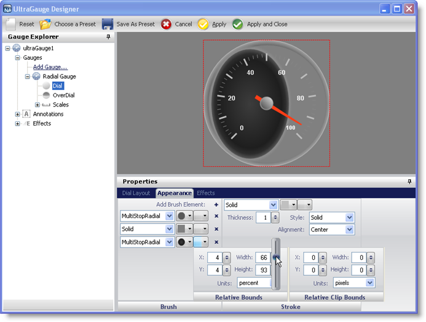Open first MultiStopRadial brush type dropdown
The width and height of the screenshot is (426, 322).
pos(169,216)
